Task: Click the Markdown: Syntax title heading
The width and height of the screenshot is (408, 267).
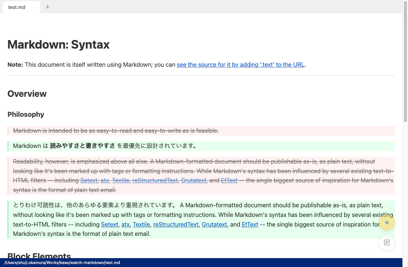Action: 58,44
